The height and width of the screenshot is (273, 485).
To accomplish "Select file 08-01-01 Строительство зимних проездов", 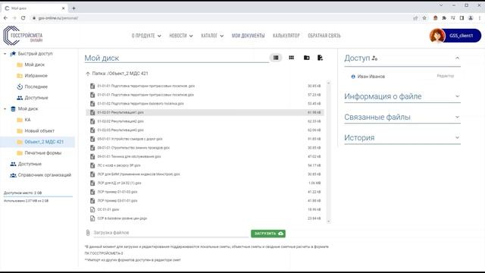I will (205, 148).
